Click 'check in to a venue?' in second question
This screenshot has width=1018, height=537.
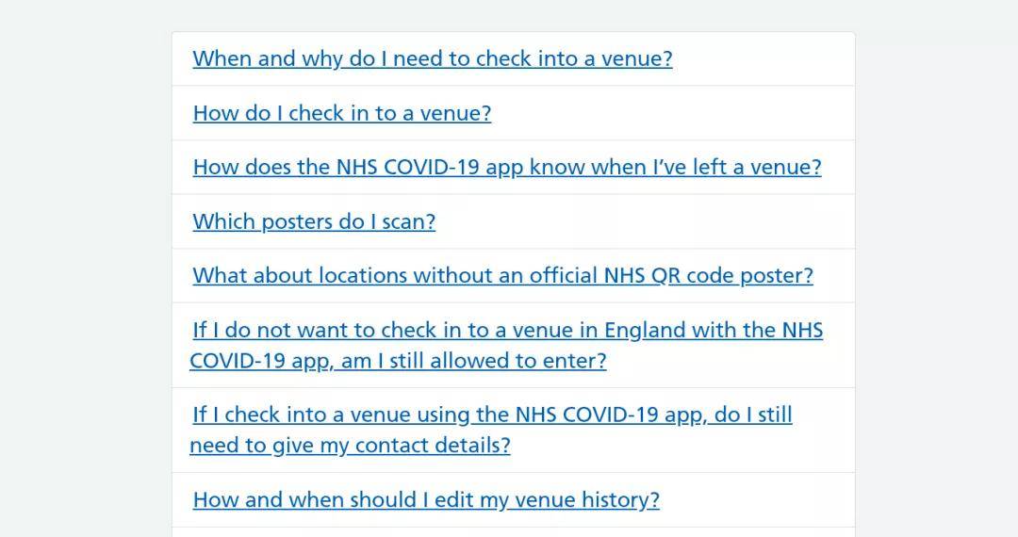coord(390,113)
